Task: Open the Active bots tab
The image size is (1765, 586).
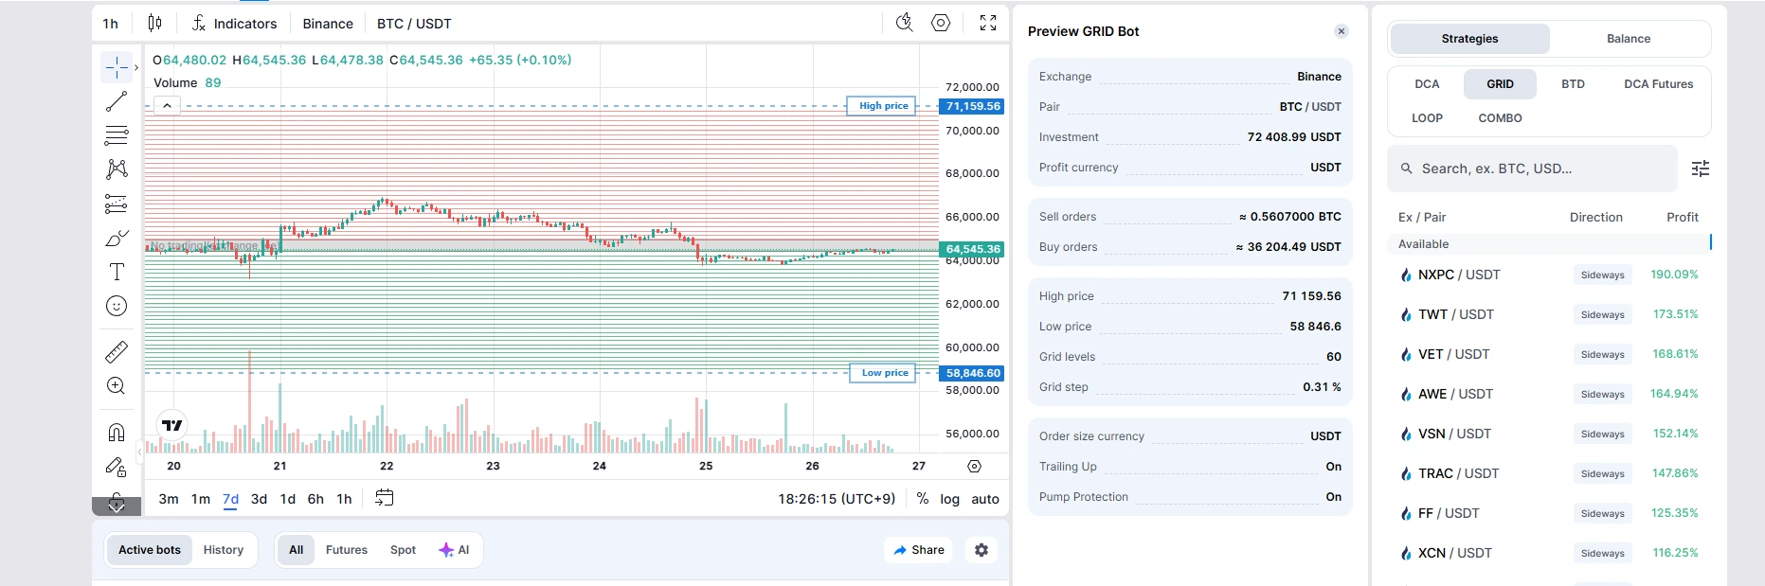Action: [150, 550]
